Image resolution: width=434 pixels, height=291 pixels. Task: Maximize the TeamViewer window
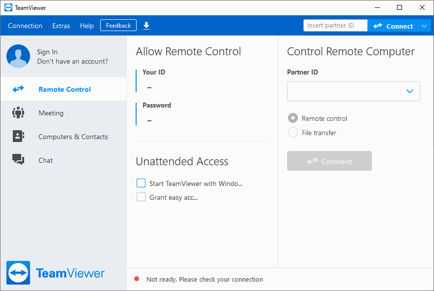coord(399,7)
